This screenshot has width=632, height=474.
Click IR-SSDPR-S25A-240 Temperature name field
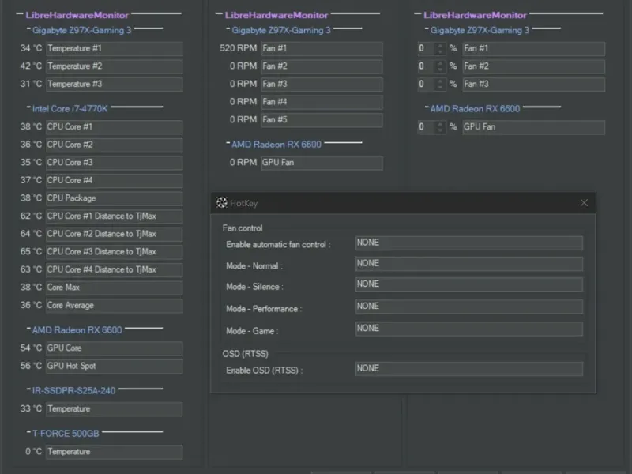(x=114, y=409)
